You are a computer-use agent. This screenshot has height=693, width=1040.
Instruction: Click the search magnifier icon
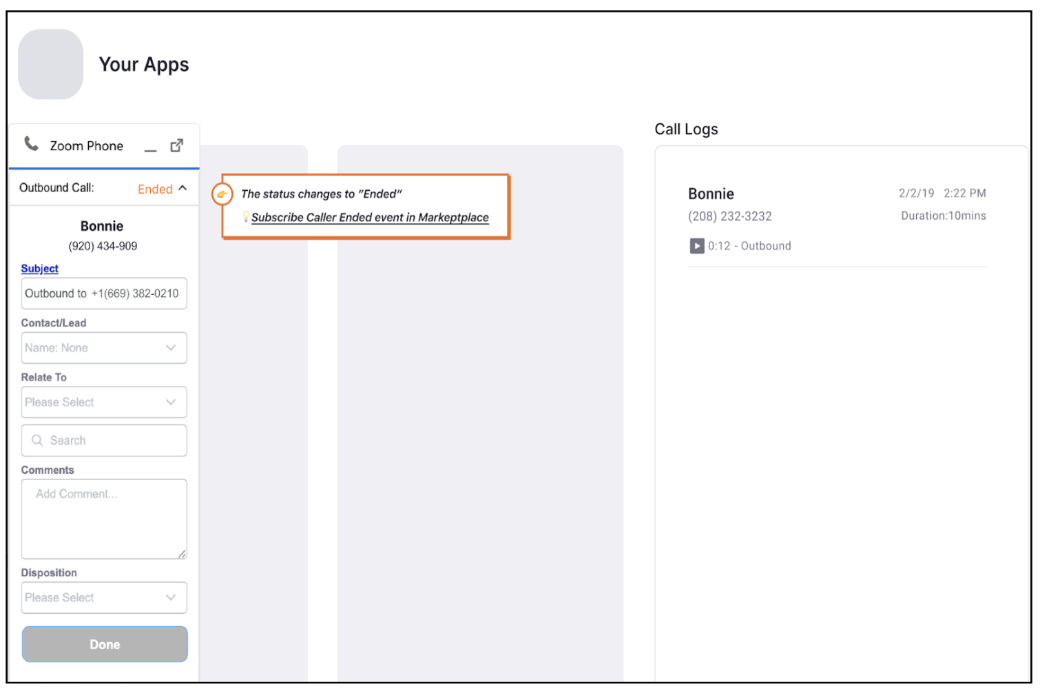38,440
